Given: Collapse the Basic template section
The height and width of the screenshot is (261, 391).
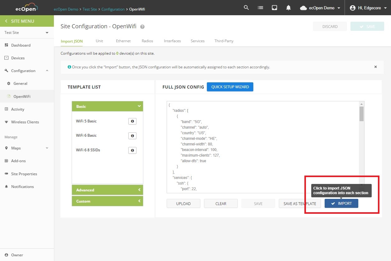Looking at the screenshot, I should pyautogui.click(x=107, y=106).
